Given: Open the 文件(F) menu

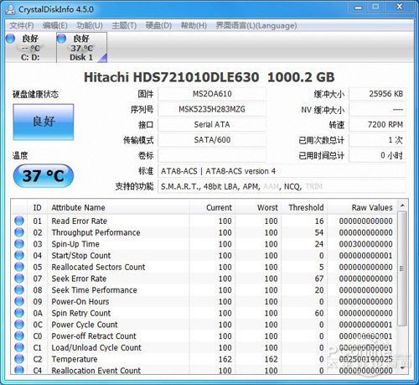Looking at the screenshot, I should tap(22, 26).
